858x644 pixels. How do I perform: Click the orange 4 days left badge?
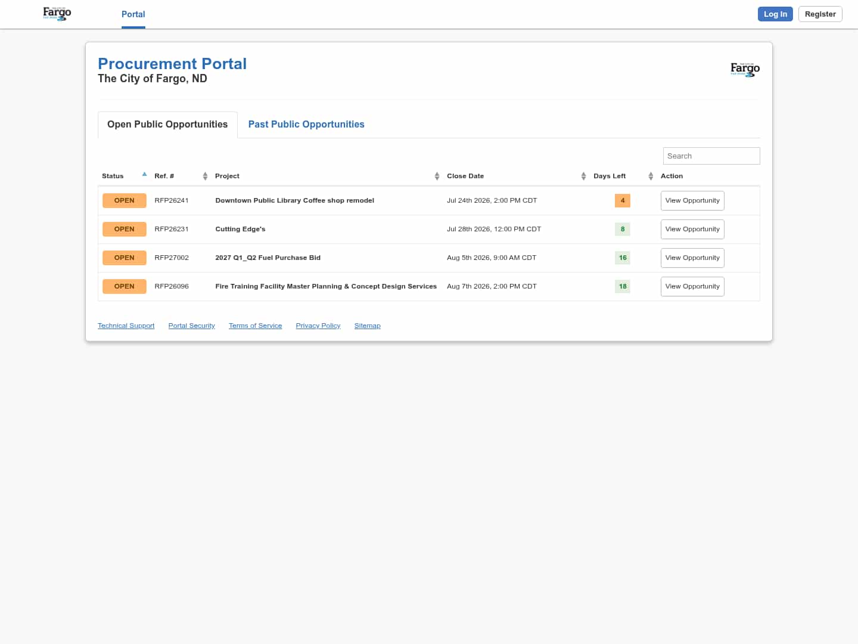click(x=623, y=200)
